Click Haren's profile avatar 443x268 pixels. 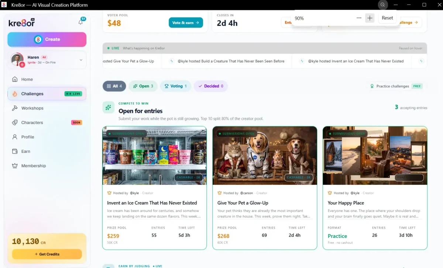(17, 60)
